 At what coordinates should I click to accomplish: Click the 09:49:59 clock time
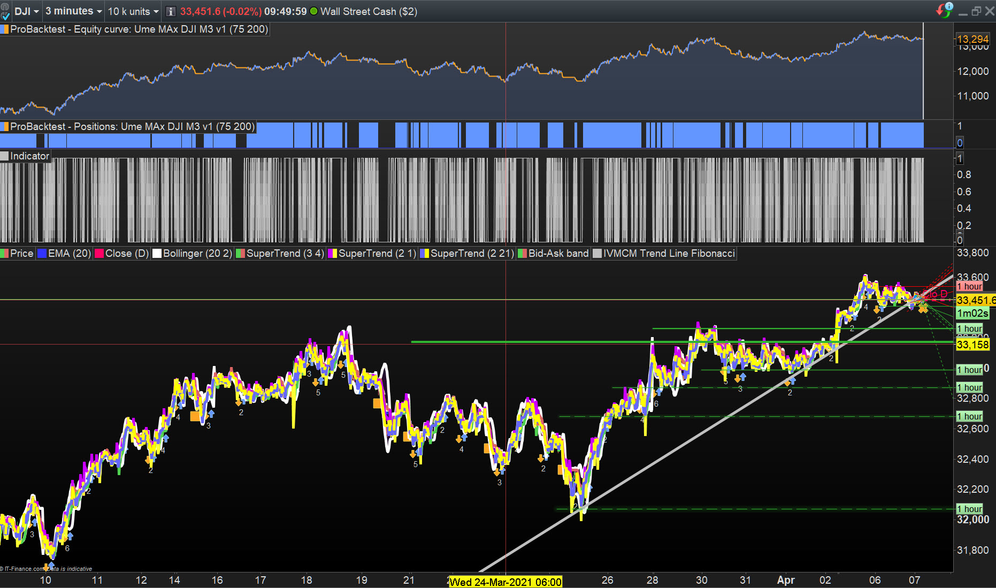285,11
